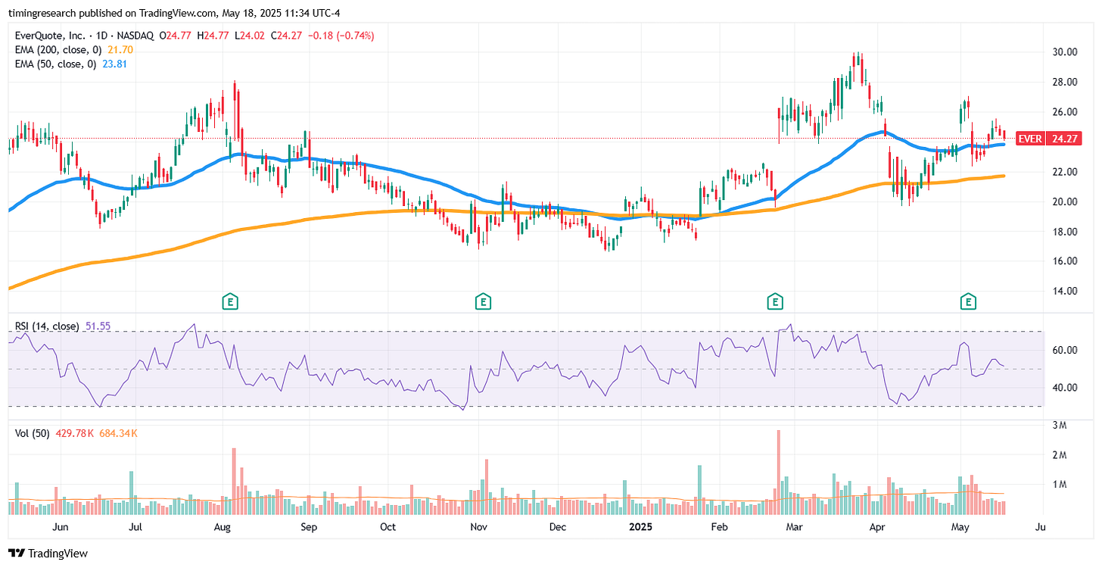Click the Mar label on time axis
The height and width of the screenshot is (568, 1102).
[x=795, y=526]
